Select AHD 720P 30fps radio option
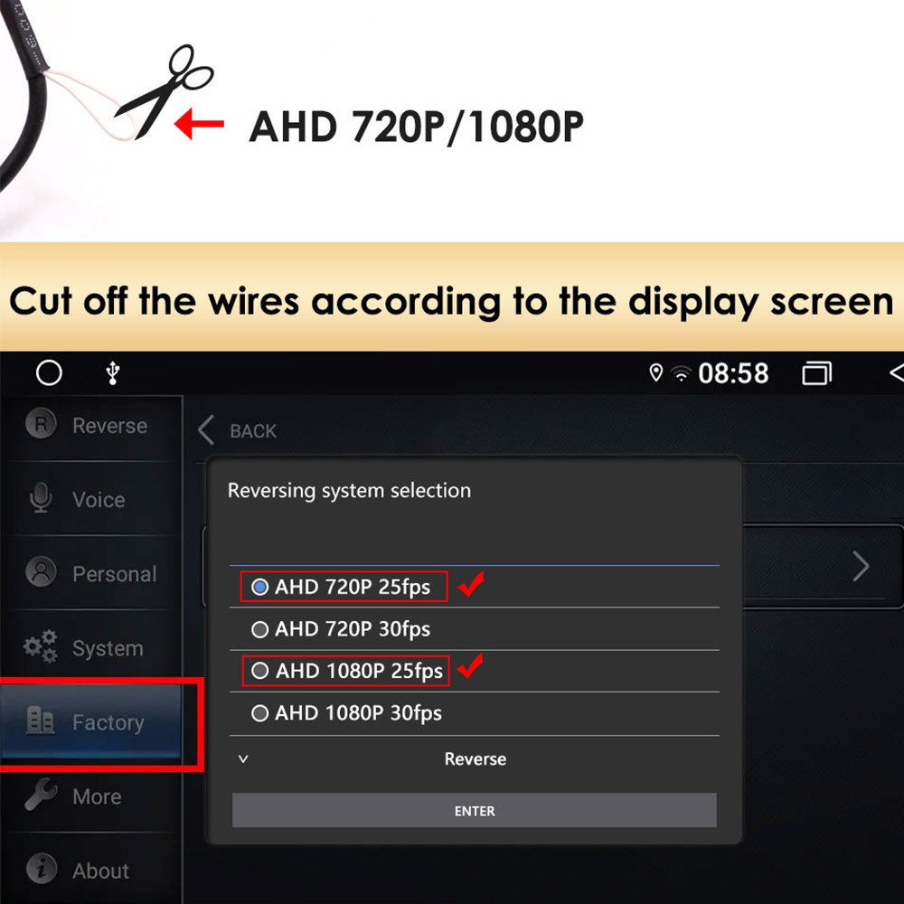Screen dimensions: 904x904 click(259, 629)
